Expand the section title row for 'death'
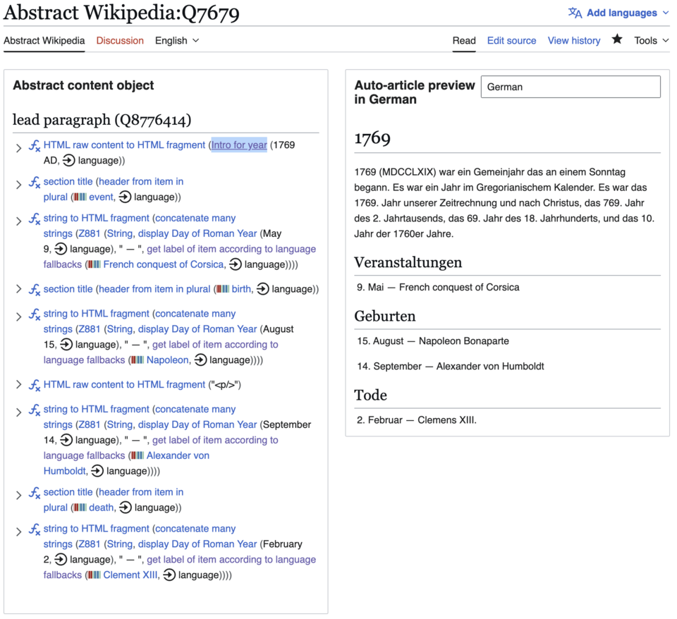The image size is (677, 619). 19,495
